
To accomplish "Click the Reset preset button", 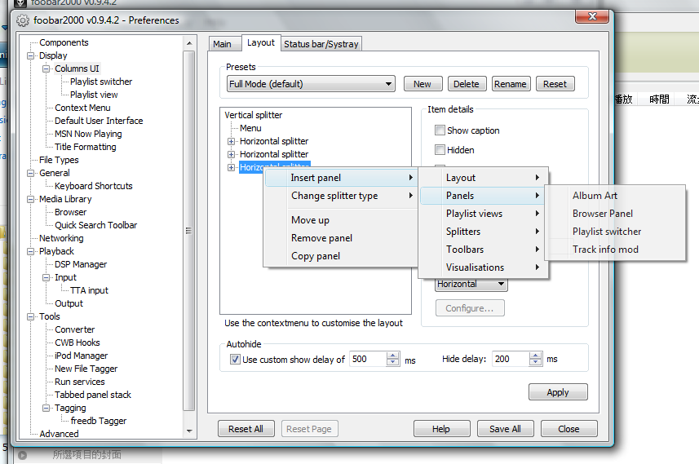I will point(555,84).
